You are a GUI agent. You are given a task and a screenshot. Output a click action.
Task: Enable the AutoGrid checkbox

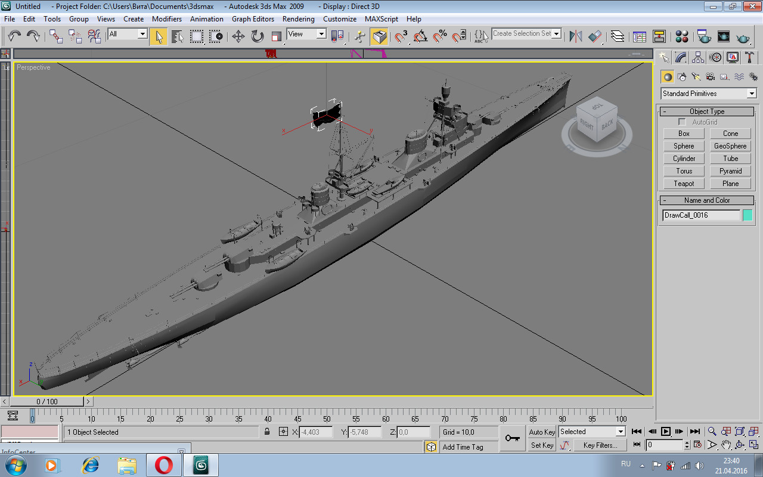tap(683, 122)
